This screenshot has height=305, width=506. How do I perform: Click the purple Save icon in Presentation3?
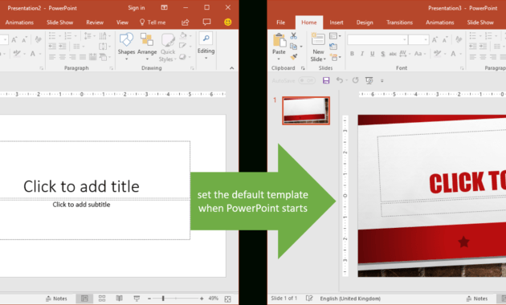click(326, 80)
